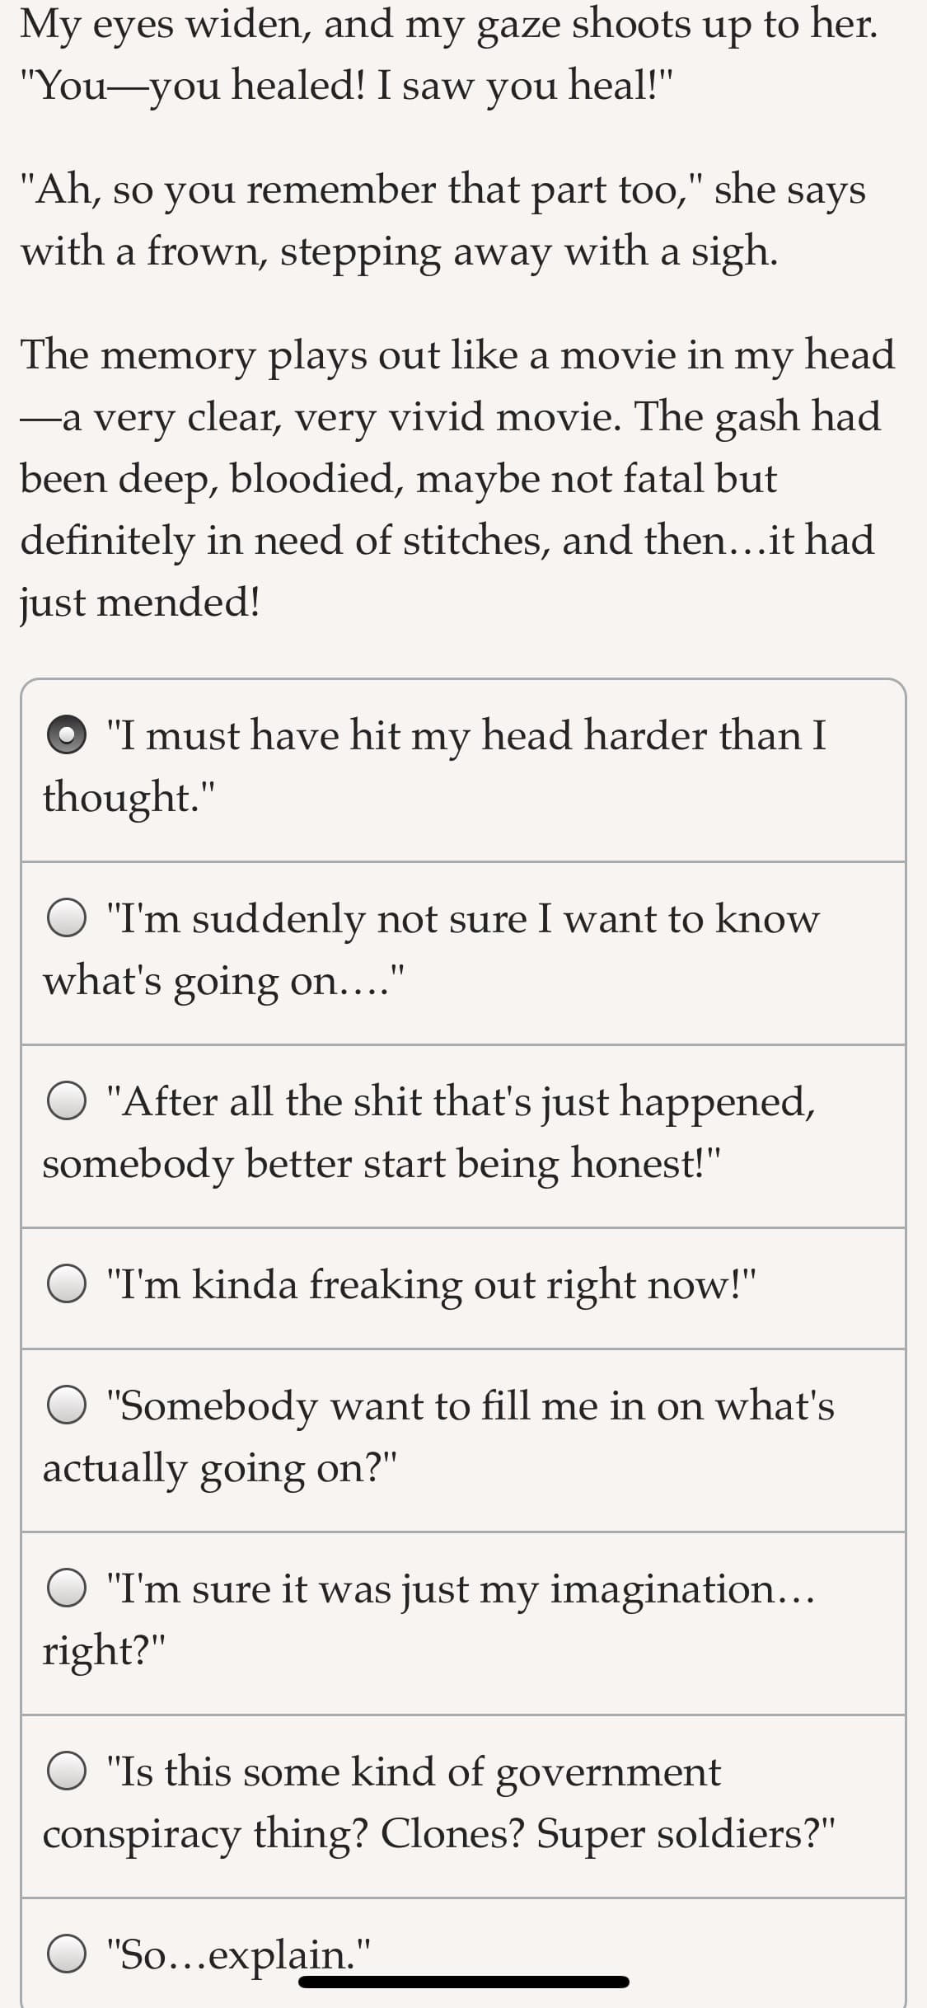
Task: Tap the "right?" line of imagination choice
Action: [x=105, y=1650]
